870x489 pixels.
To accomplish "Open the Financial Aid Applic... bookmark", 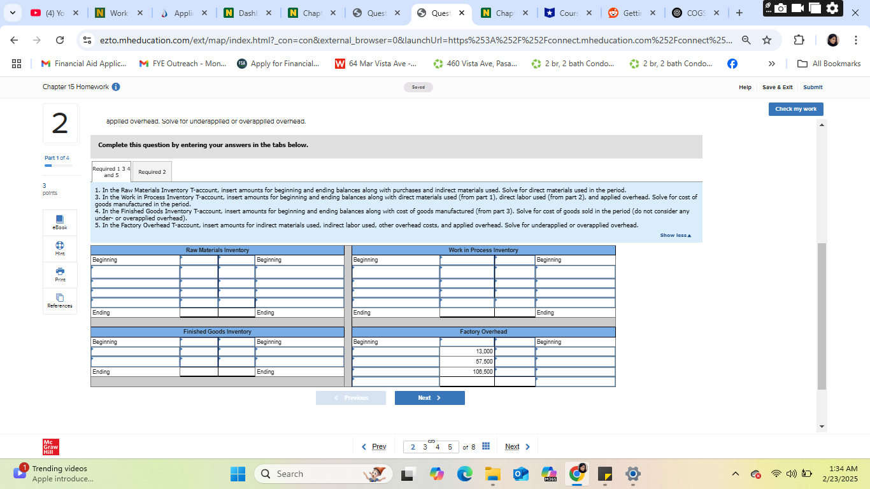I will [x=83, y=64].
